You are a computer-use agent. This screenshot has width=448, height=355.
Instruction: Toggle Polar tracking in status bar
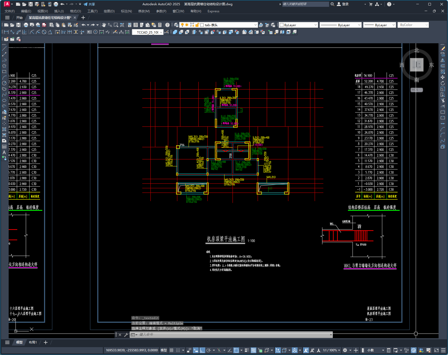coord(209,350)
